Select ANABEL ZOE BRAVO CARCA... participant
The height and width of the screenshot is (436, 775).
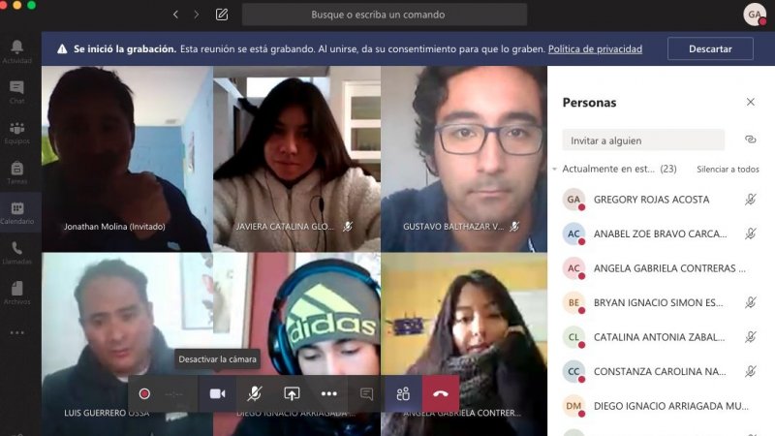[x=661, y=234]
